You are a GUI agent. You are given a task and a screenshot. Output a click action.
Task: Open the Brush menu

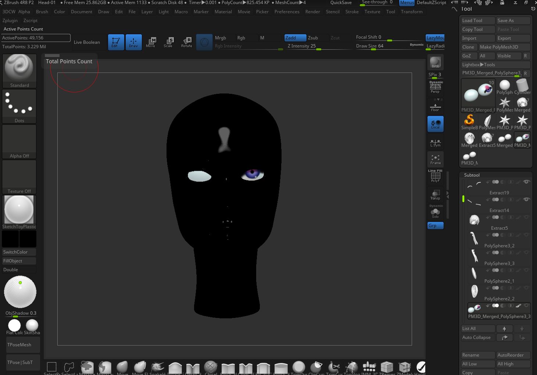(42, 12)
